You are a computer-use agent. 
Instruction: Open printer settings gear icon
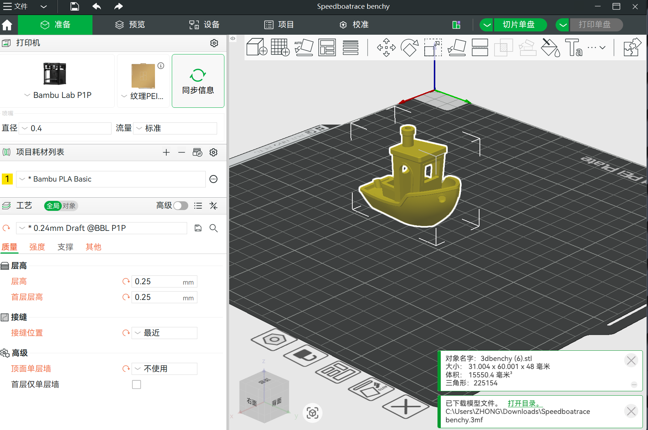[x=214, y=43]
